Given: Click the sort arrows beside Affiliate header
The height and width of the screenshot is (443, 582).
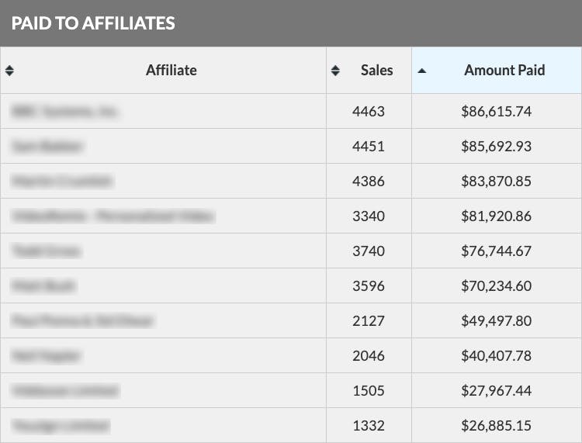Looking at the screenshot, I should click(x=9, y=71).
